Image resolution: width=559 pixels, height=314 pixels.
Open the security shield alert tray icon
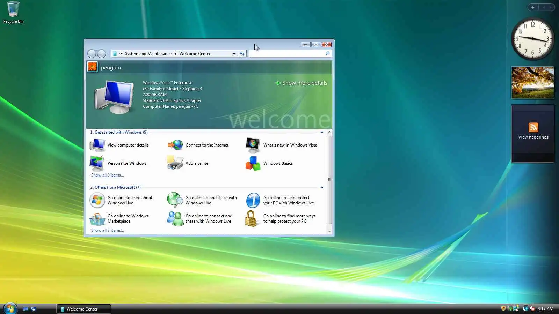click(503, 308)
